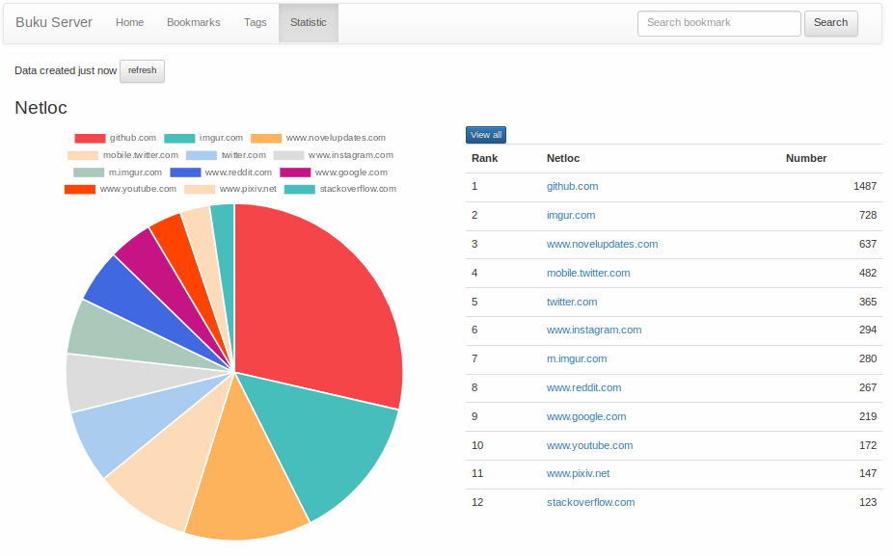Click the Search button
This screenshot has width=893, height=556.
(x=831, y=23)
